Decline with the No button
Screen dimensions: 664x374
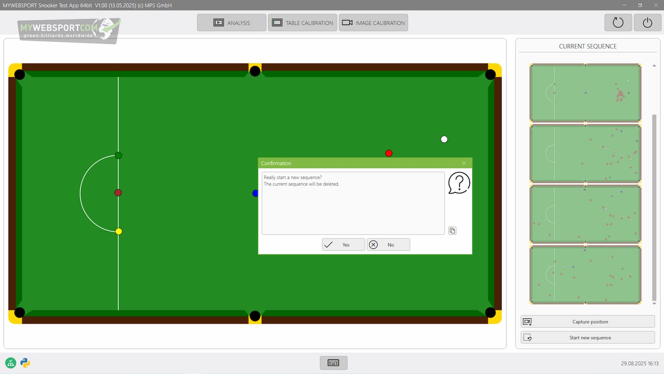point(388,245)
